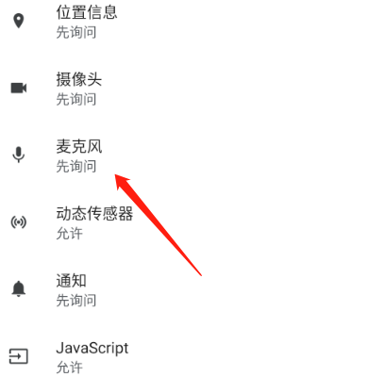Open the JavaScript permission setting
Viewport: 385px width, 377px height.
[192, 356]
